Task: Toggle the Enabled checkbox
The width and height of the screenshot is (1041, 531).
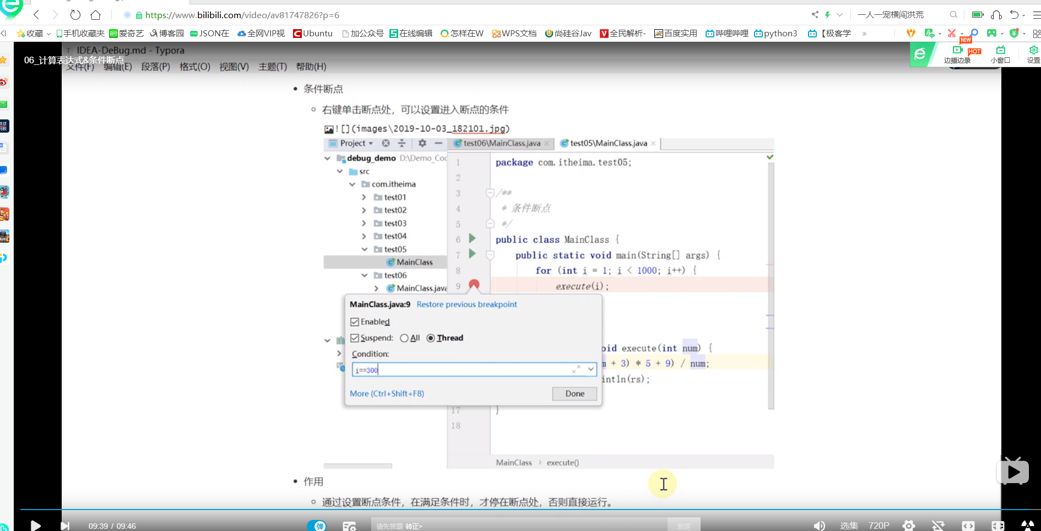Action: (355, 322)
